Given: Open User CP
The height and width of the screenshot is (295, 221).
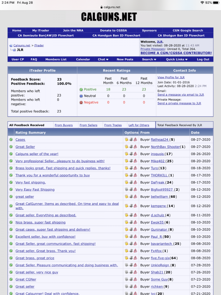Looking at the screenshot, I should click(x=18, y=59).
